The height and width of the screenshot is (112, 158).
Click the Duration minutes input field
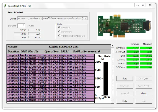(x=21, y=26)
